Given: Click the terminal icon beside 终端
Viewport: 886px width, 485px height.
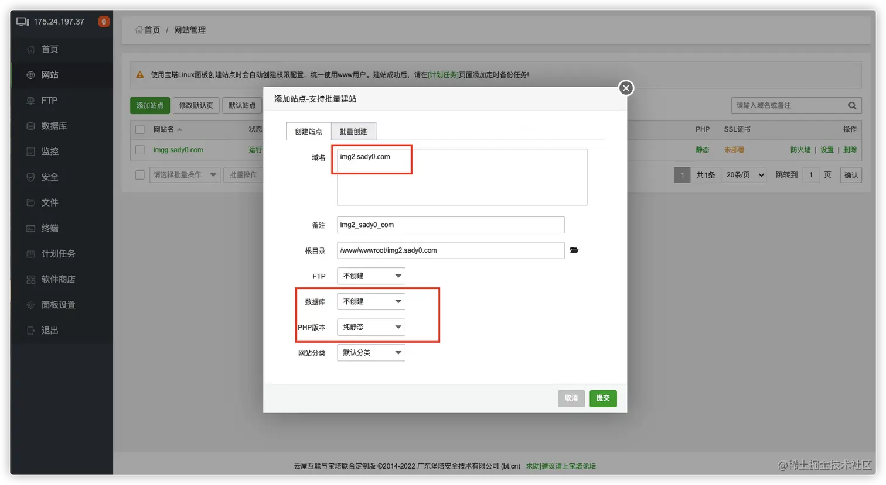Looking at the screenshot, I should (30, 228).
